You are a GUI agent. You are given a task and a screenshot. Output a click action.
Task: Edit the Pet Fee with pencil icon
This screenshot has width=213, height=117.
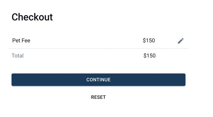[181, 41]
